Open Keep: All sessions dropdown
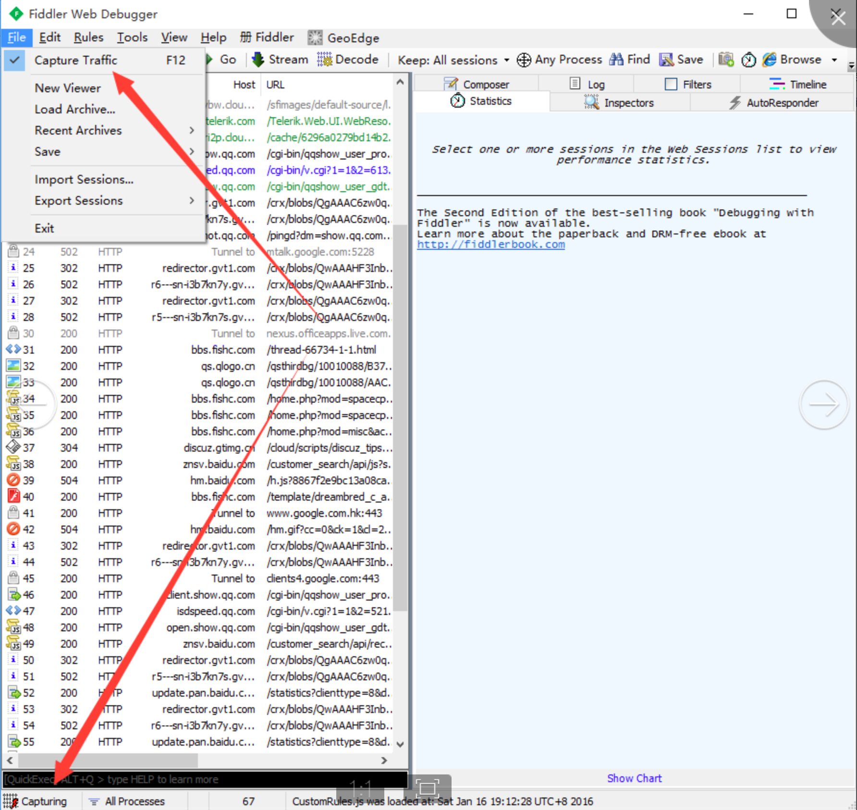This screenshot has width=857, height=810. pos(453,60)
